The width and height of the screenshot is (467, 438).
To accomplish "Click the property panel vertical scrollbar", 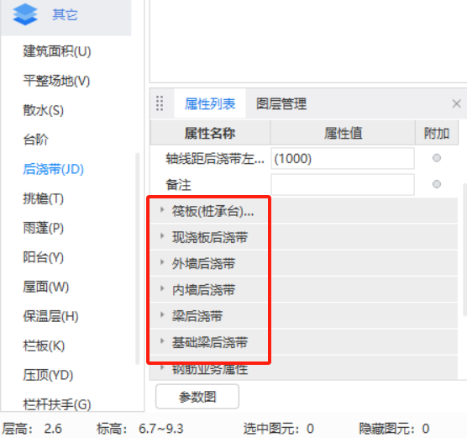I will tap(465, 250).
